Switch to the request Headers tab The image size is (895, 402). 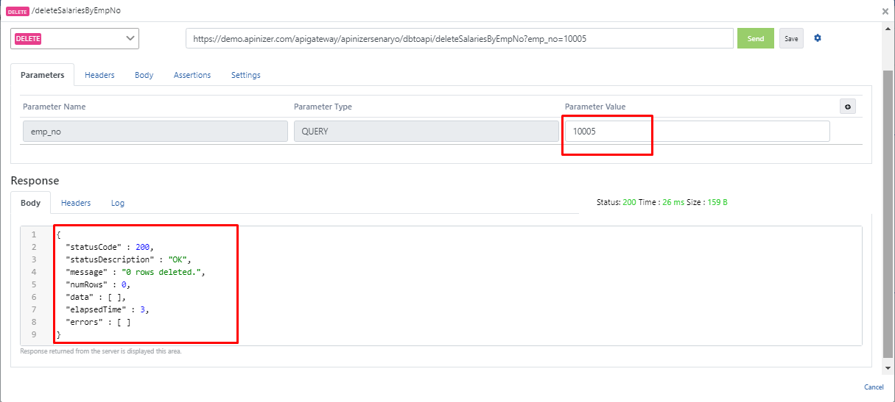click(x=99, y=75)
